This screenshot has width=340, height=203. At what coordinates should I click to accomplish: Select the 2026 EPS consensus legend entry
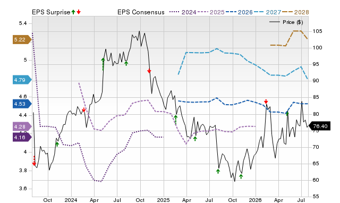point(239,12)
